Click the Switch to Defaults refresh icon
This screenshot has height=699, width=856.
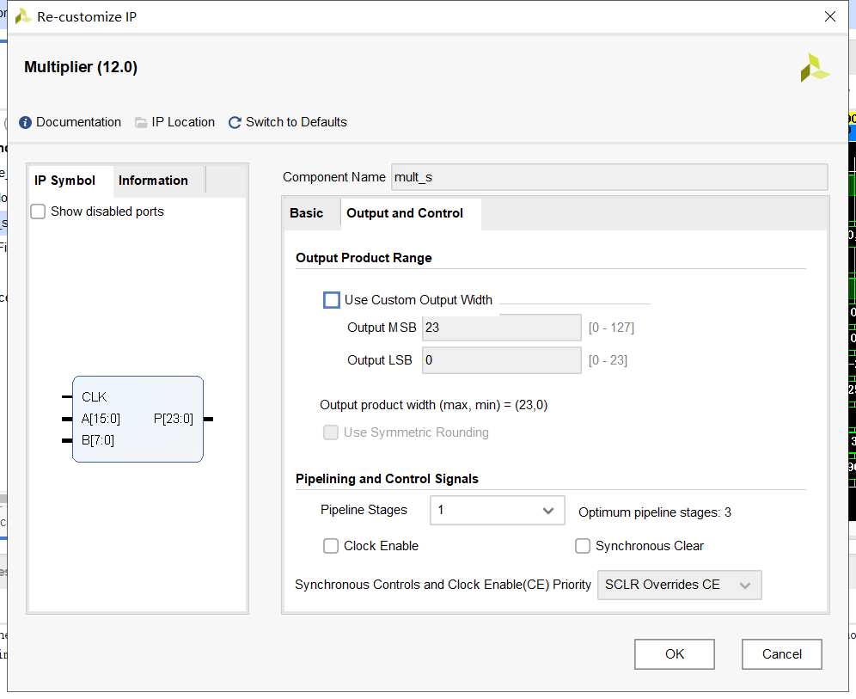coord(235,122)
